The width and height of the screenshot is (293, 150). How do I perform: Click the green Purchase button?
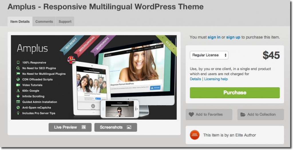pos(235,93)
